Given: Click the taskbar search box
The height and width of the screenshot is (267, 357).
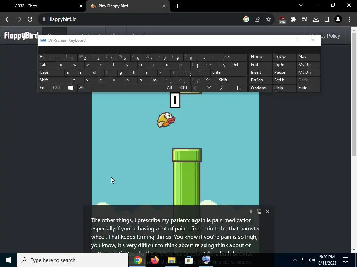Looking at the screenshot, I should (x=73, y=260).
